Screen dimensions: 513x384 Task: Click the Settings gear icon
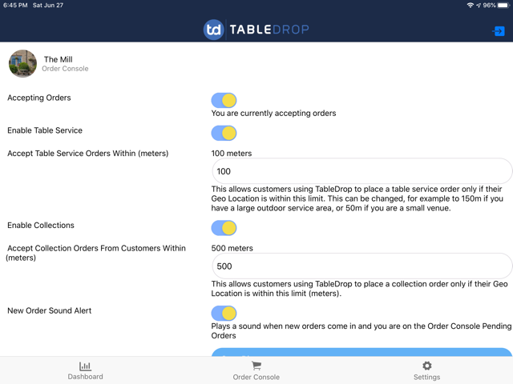click(x=427, y=366)
